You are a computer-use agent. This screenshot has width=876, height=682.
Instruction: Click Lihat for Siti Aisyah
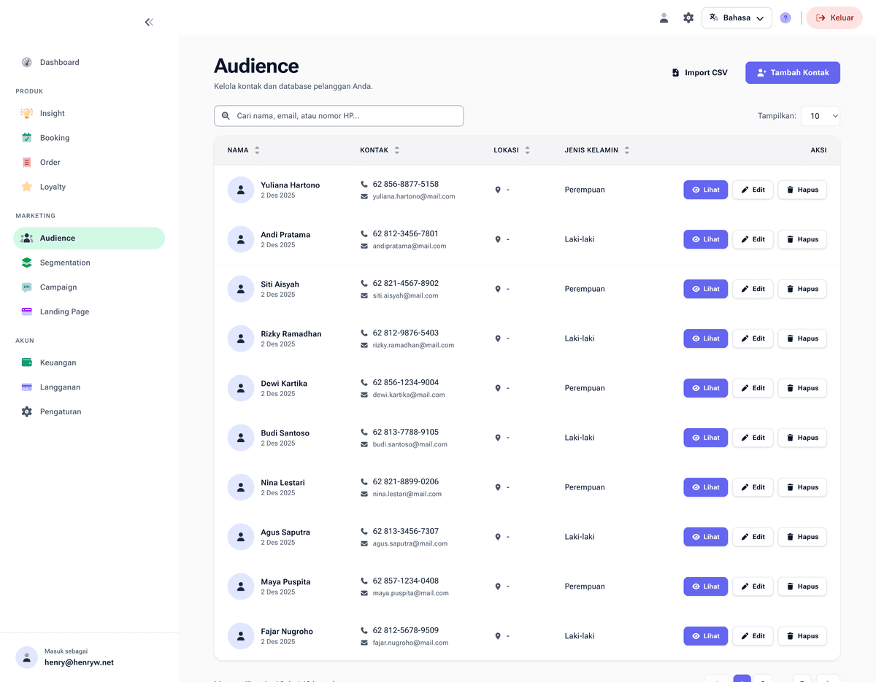pyautogui.click(x=705, y=289)
